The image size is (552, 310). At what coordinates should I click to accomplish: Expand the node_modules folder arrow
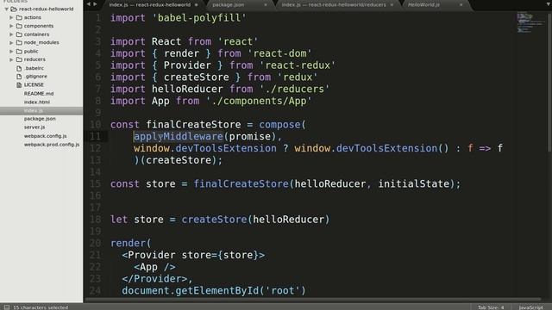tap(11, 42)
